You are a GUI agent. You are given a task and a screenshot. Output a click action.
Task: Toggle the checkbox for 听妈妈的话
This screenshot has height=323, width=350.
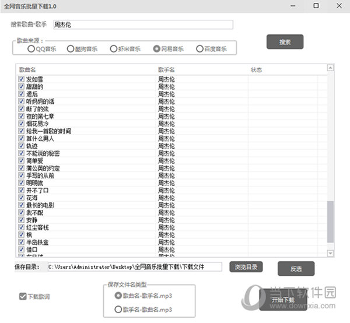(21, 101)
